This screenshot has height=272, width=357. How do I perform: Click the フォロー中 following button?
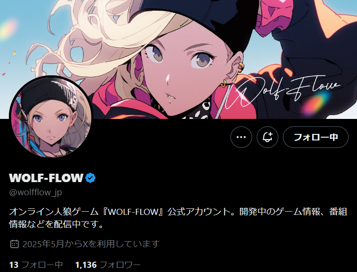pyautogui.click(x=316, y=137)
